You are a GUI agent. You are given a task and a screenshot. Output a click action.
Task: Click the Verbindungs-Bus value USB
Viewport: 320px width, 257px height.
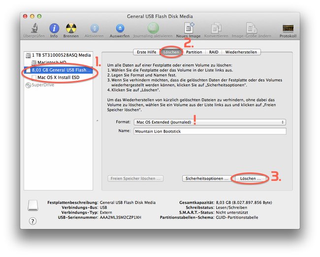103,207
